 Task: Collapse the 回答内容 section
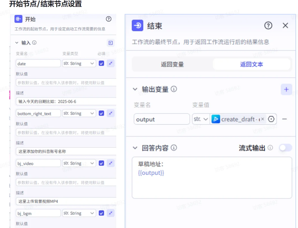coord(135,148)
